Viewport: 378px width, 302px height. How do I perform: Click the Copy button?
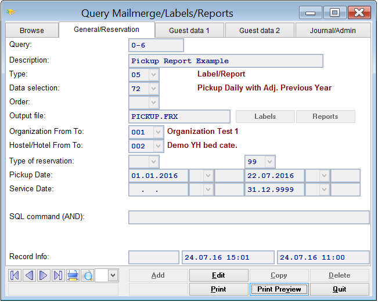click(x=279, y=275)
